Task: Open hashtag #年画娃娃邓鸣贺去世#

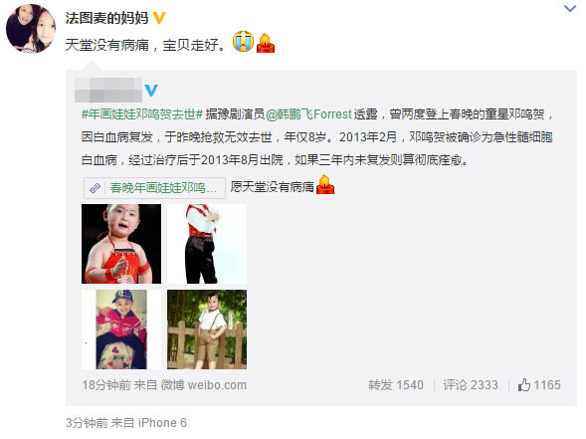Action: coord(142,114)
